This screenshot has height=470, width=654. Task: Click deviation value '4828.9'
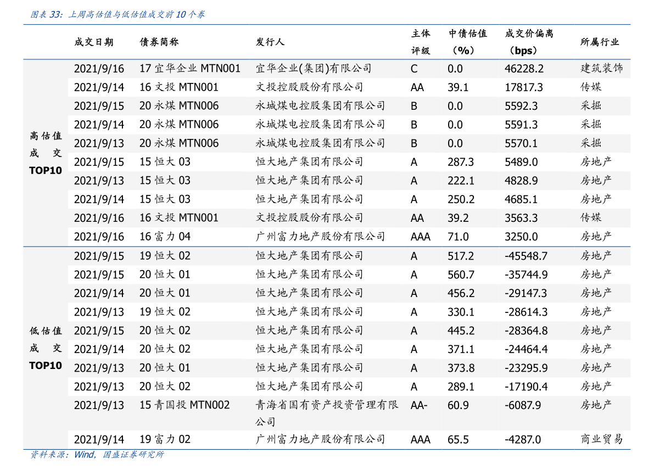point(521,181)
